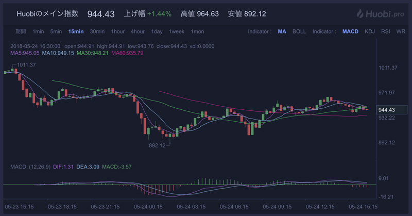Click the MA60:935.79 legend label
Screen dimensions: 412x216
[127, 53]
